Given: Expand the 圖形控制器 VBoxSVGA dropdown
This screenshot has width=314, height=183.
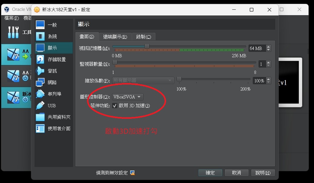Looking at the screenshot, I should (x=128, y=97).
